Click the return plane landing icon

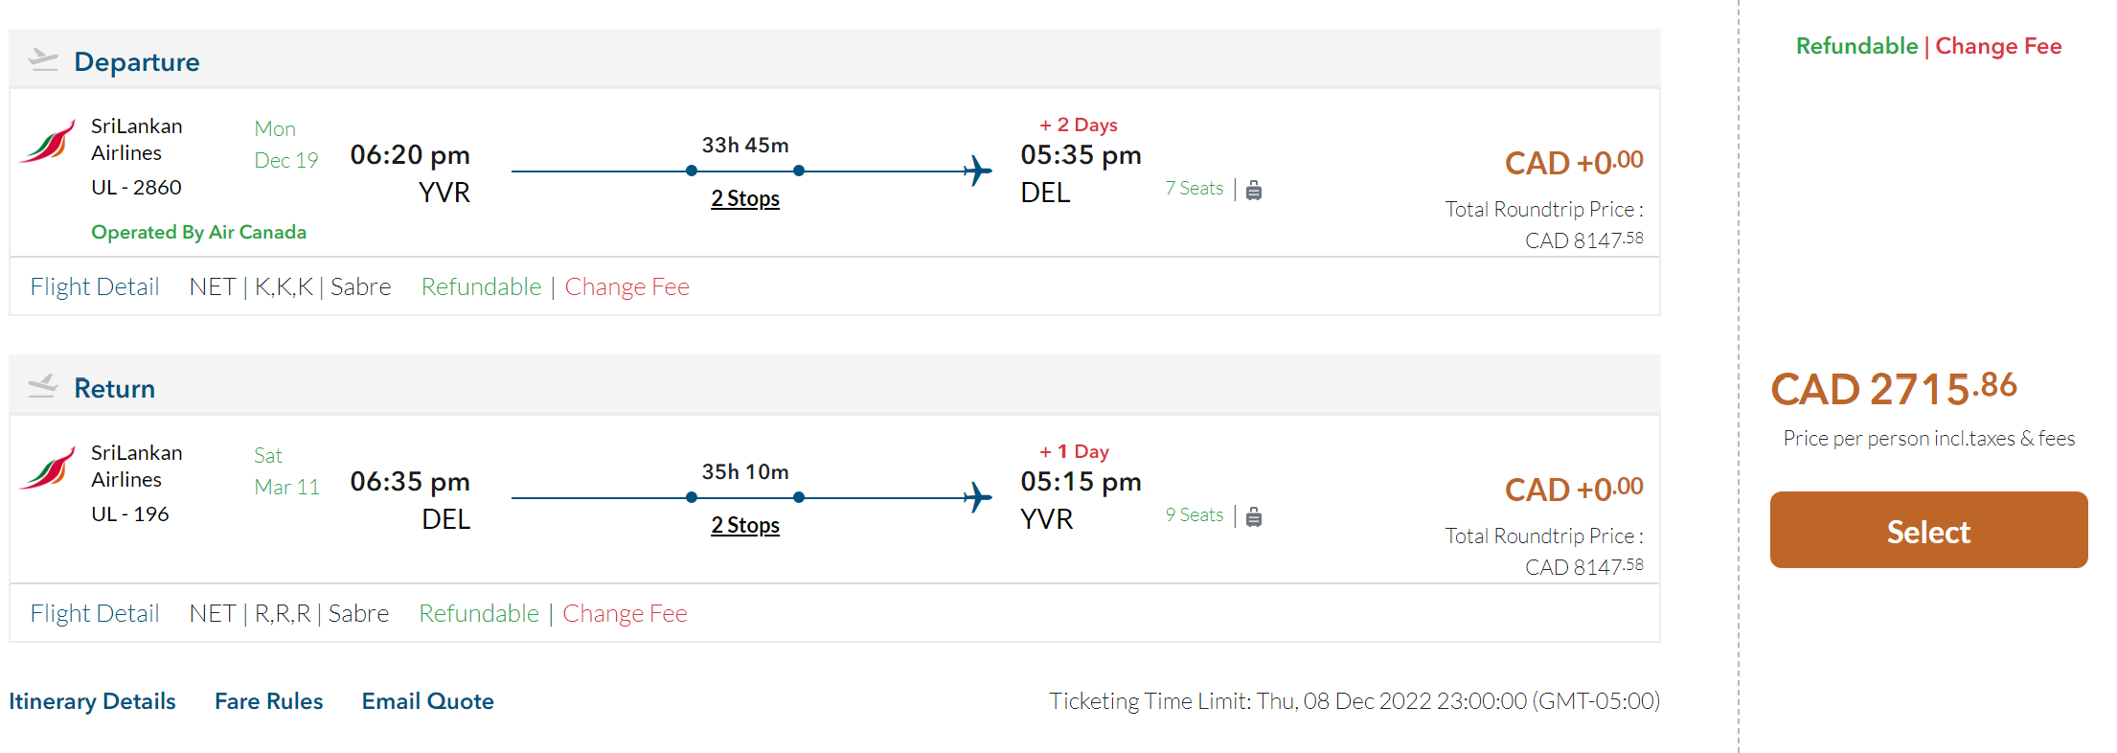(43, 387)
